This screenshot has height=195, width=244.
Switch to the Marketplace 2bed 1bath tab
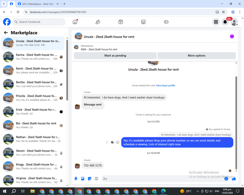38,4
